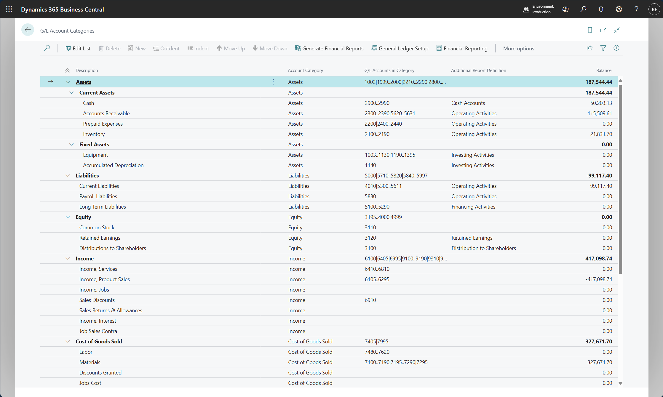Click Inventory accounts 2100..2190
Image resolution: width=663 pixels, height=397 pixels.
click(x=377, y=134)
